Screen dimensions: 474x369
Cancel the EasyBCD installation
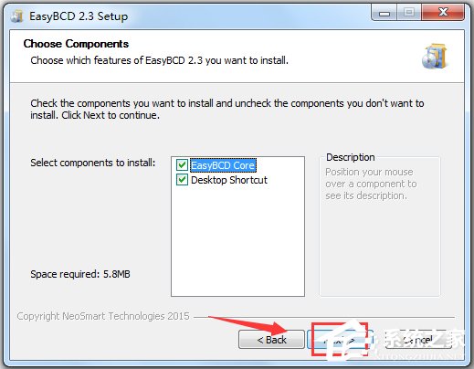pos(417,340)
